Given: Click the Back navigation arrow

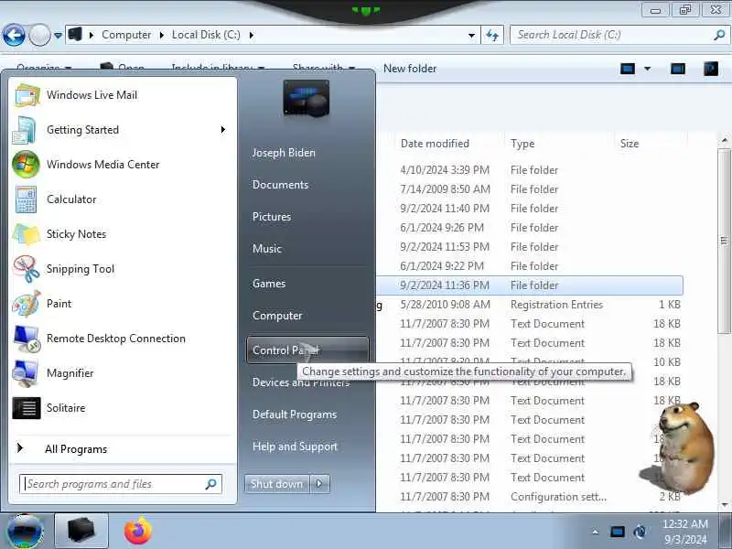Looking at the screenshot, I should tap(14, 35).
